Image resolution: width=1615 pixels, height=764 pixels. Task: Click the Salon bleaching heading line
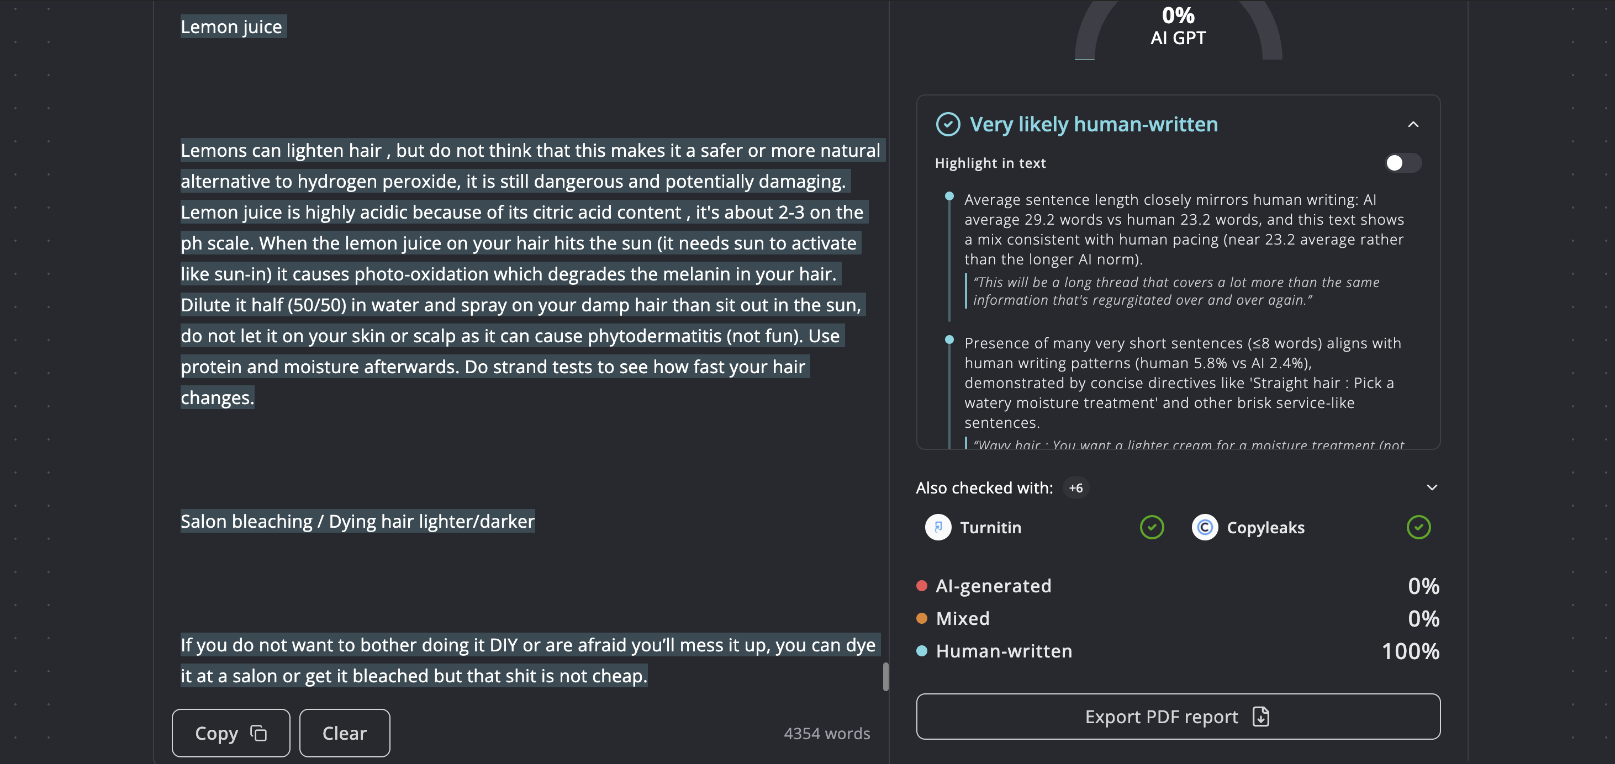pos(357,521)
